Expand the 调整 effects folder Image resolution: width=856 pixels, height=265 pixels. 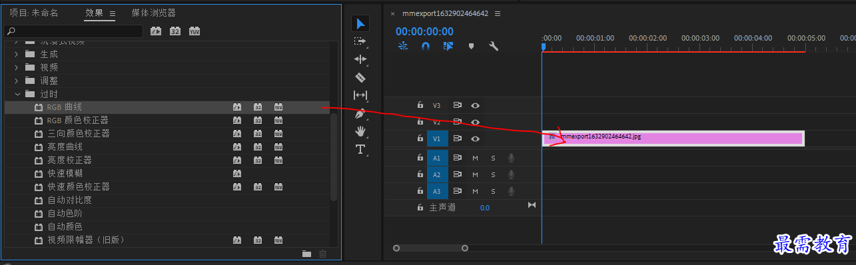coord(17,81)
